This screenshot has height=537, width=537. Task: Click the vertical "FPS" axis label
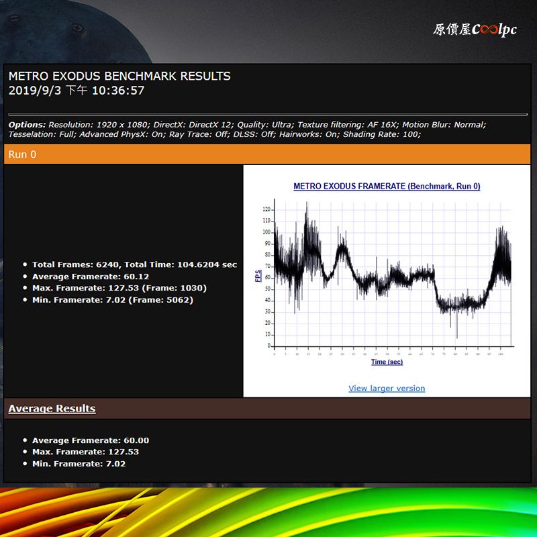[258, 276]
